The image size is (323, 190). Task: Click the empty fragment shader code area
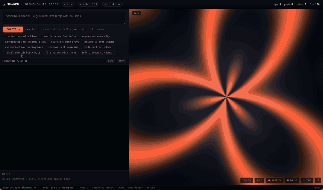point(64,118)
